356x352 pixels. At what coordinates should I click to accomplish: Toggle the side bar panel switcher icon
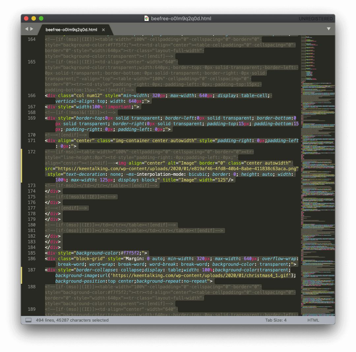[28, 320]
